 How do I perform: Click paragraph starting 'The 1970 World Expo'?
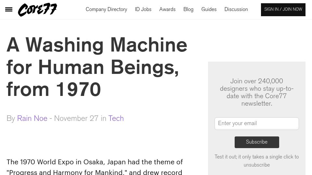point(95,167)
